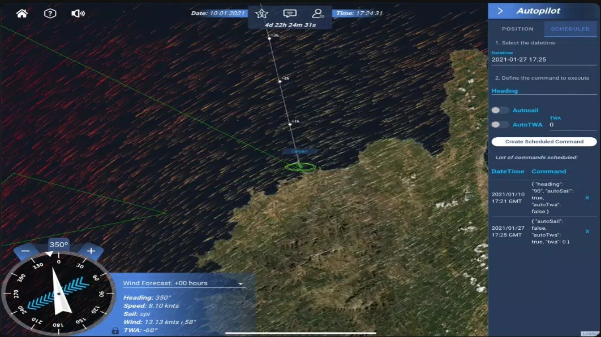Screen dimensions: 601x337
Task: Open the Heading command dropdown
Action: (542, 90)
